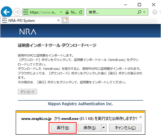Close the browser window
This screenshot has height=135, width=161.
coord(153,5)
